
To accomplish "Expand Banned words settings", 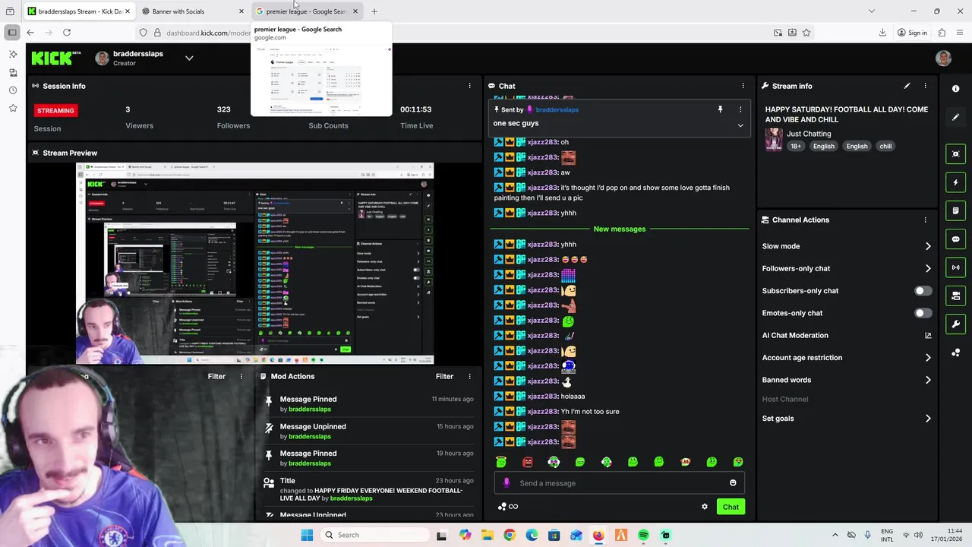I will 927,380.
